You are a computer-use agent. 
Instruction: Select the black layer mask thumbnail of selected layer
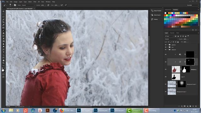coord(190,62)
